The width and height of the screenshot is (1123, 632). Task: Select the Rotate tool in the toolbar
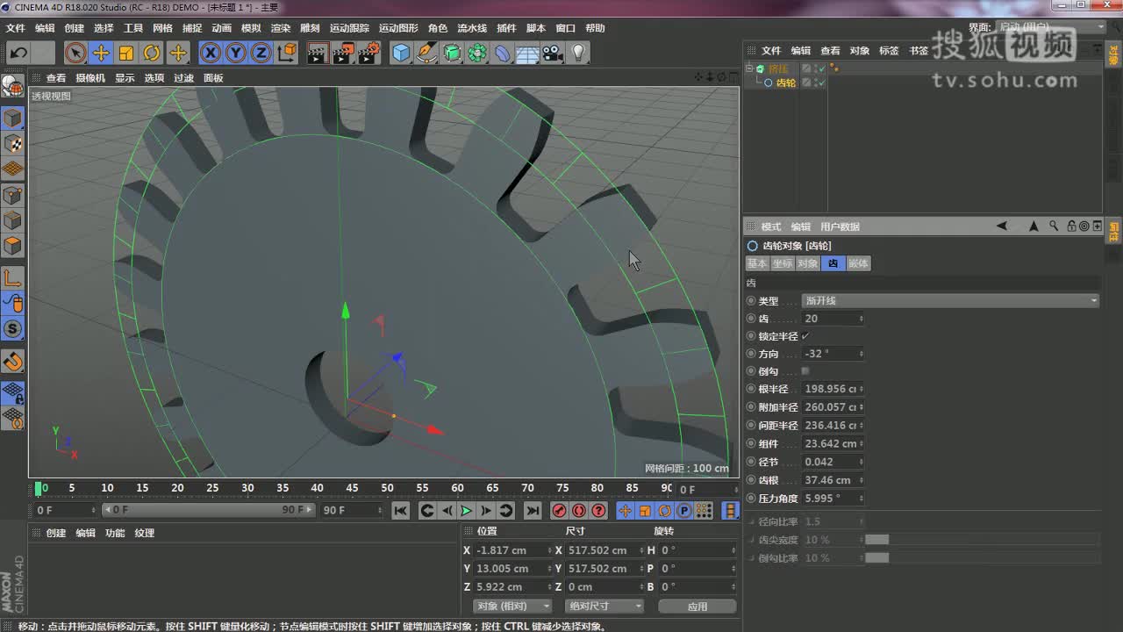(152, 53)
